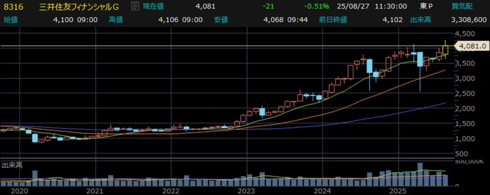Viewport: 490px width, 195px height.
Task: Click the latest yellow candlestick on the chart
Action: [x=445, y=49]
